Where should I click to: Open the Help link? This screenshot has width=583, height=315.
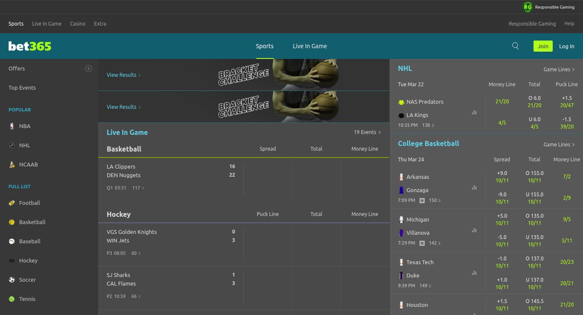(569, 23)
